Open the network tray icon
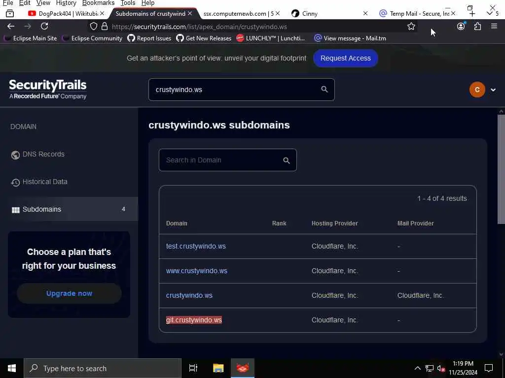The height and width of the screenshot is (378, 505). pos(430,368)
